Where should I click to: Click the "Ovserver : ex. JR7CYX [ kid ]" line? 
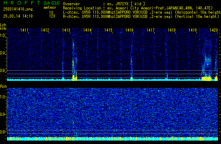[x=104, y=4]
